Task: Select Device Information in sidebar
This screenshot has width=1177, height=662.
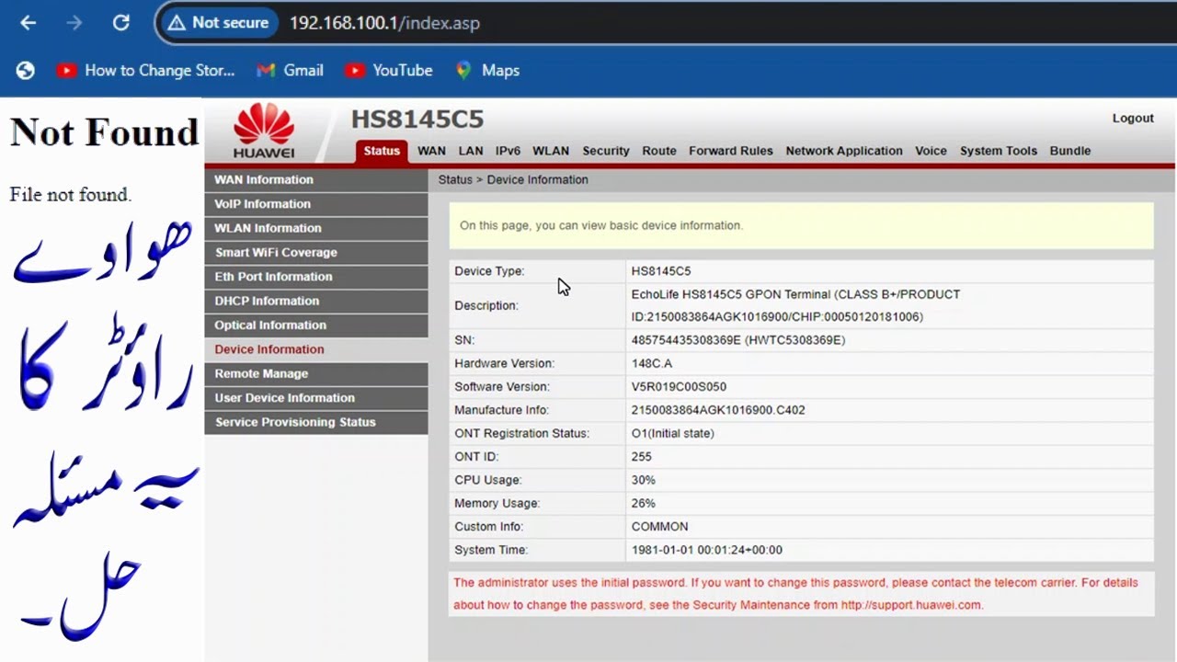Action: 315,349
